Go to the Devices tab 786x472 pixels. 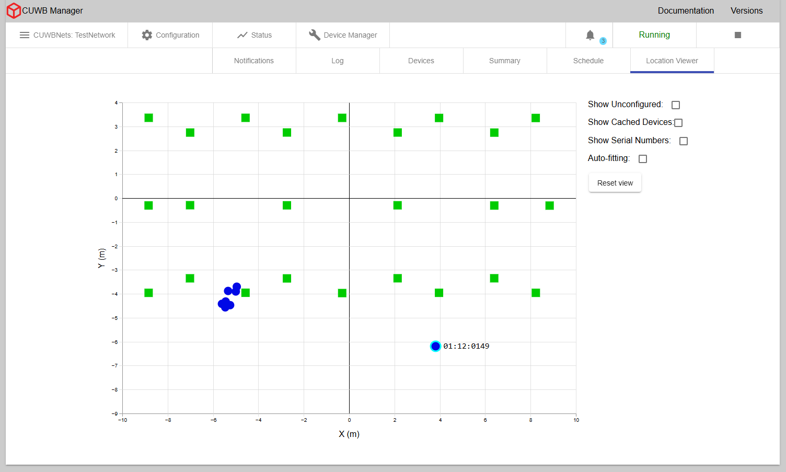point(421,61)
